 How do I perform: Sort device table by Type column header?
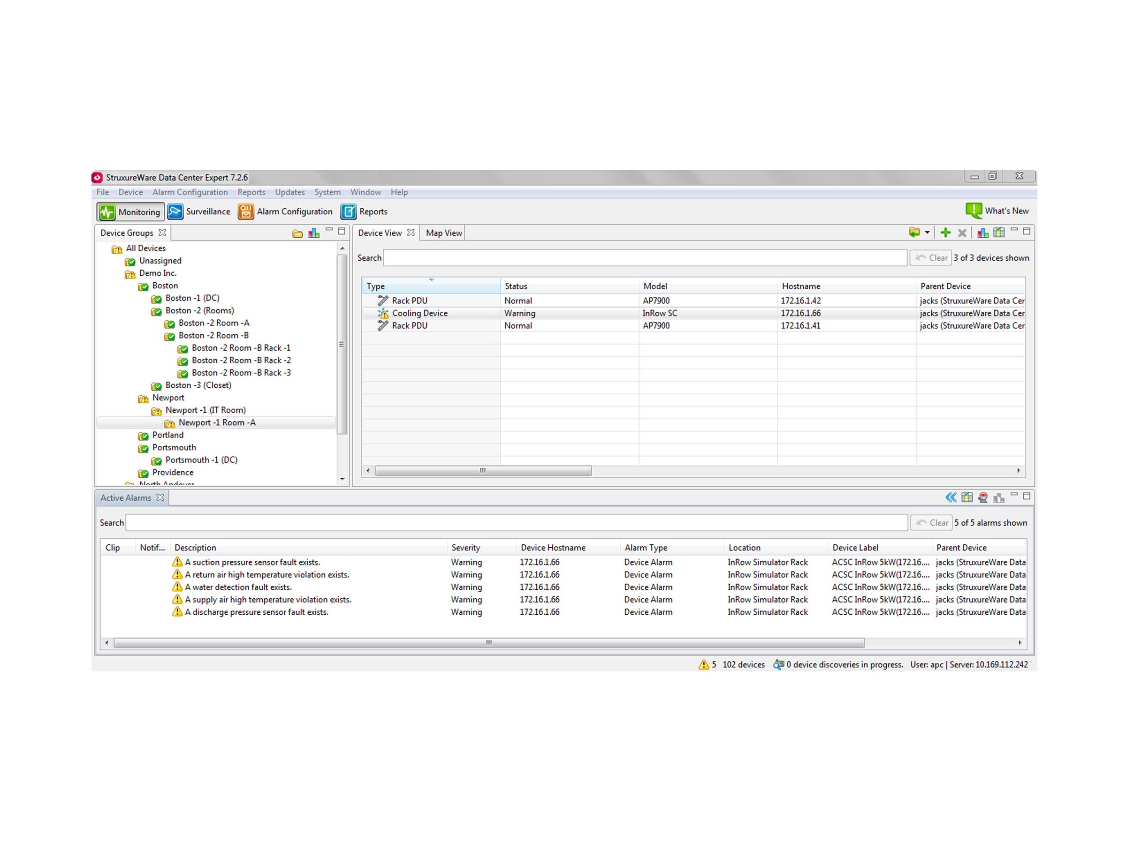pos(431,286)
